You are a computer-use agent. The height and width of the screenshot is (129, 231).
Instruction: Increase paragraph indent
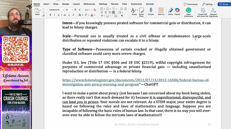coord(125,9)
